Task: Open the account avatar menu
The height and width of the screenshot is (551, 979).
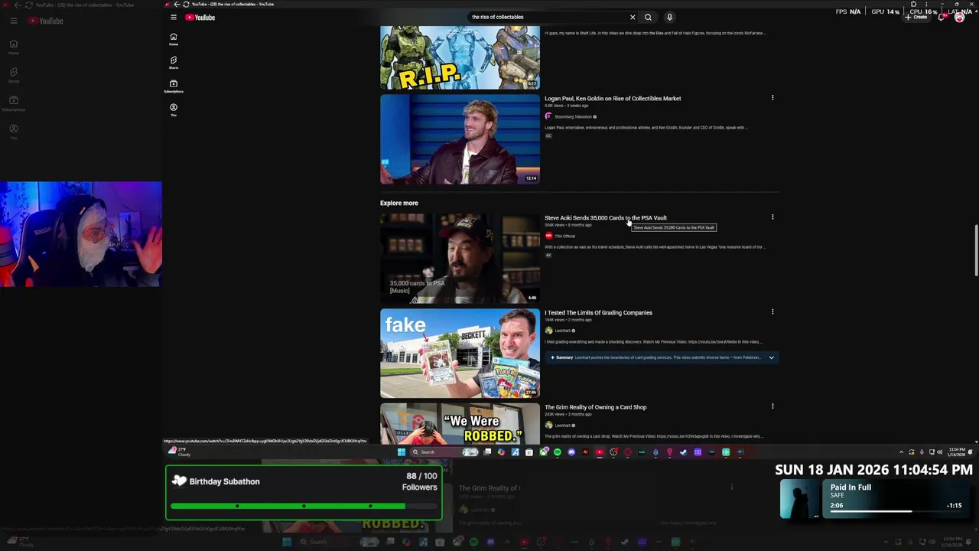Action: pos(960,17)
